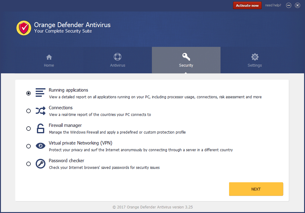Click the Running applications list icon

pos(40,93)
